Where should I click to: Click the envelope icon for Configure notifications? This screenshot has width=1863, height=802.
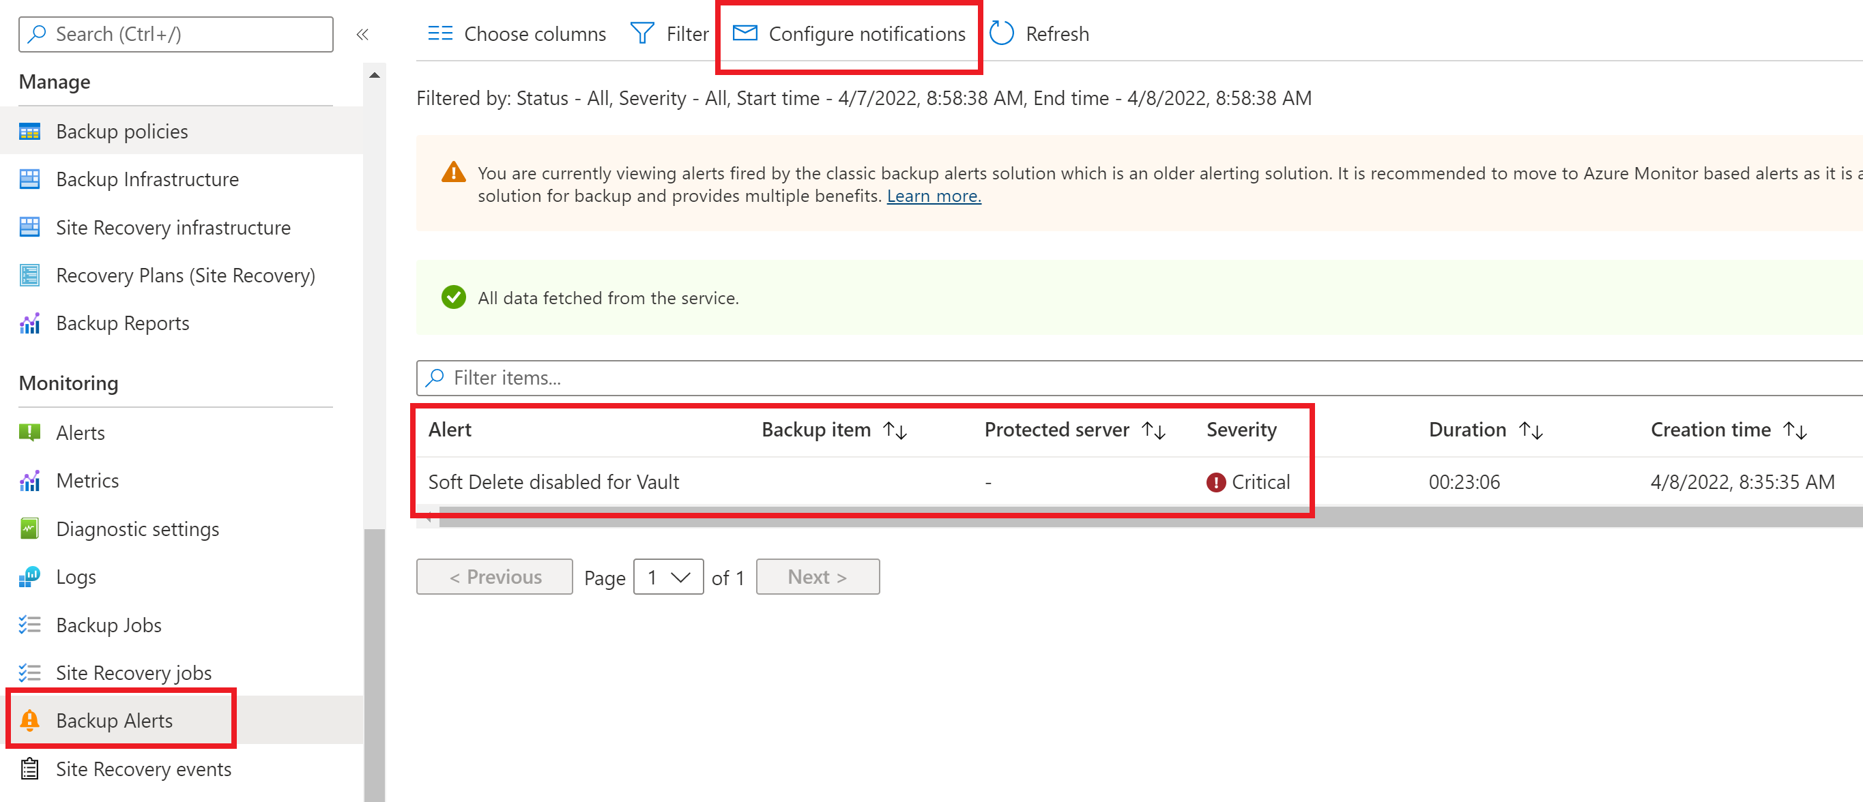[745, 33]
